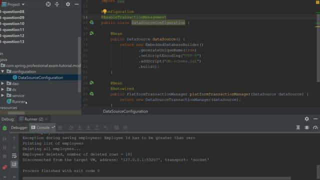Select the resources folder

coord(8,107)
